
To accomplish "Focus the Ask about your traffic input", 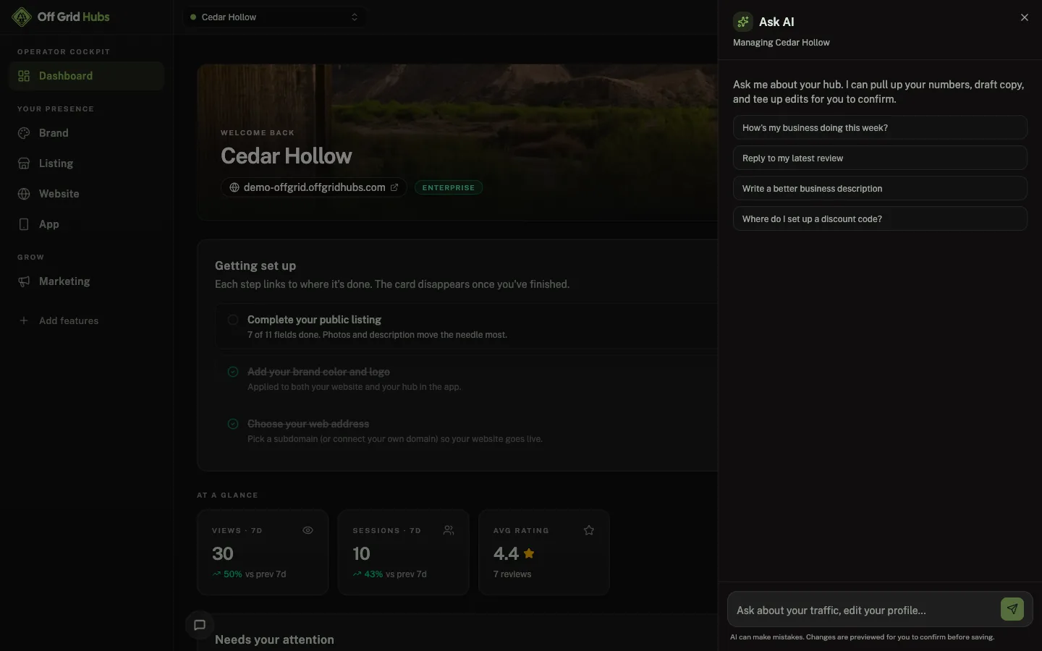I will click(x=864, y=610).
